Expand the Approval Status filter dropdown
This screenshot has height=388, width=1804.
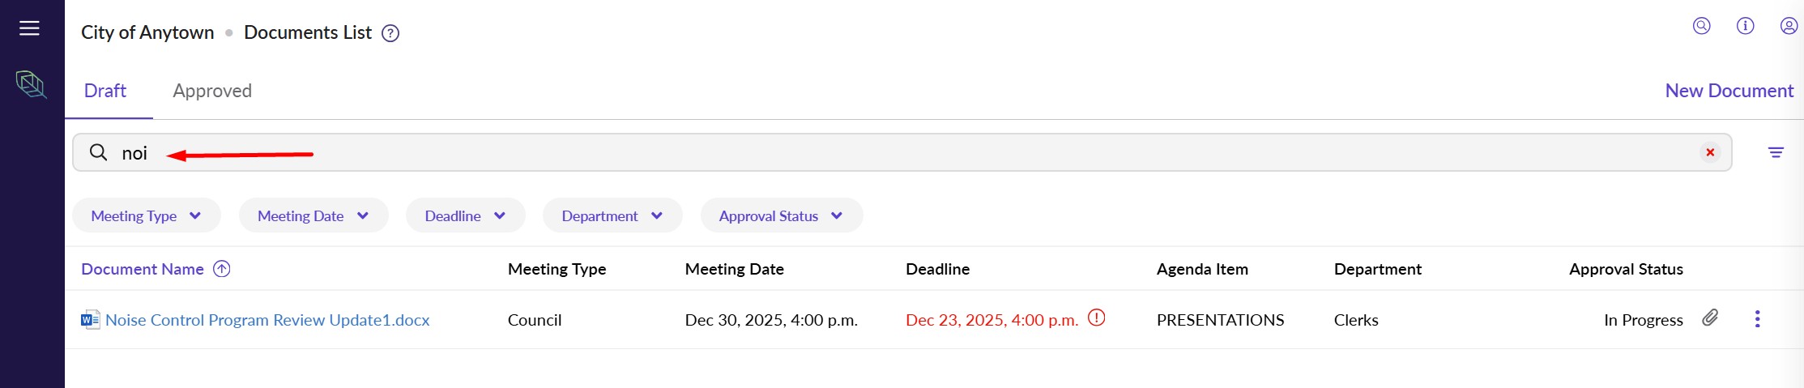[x=781, y=216]
